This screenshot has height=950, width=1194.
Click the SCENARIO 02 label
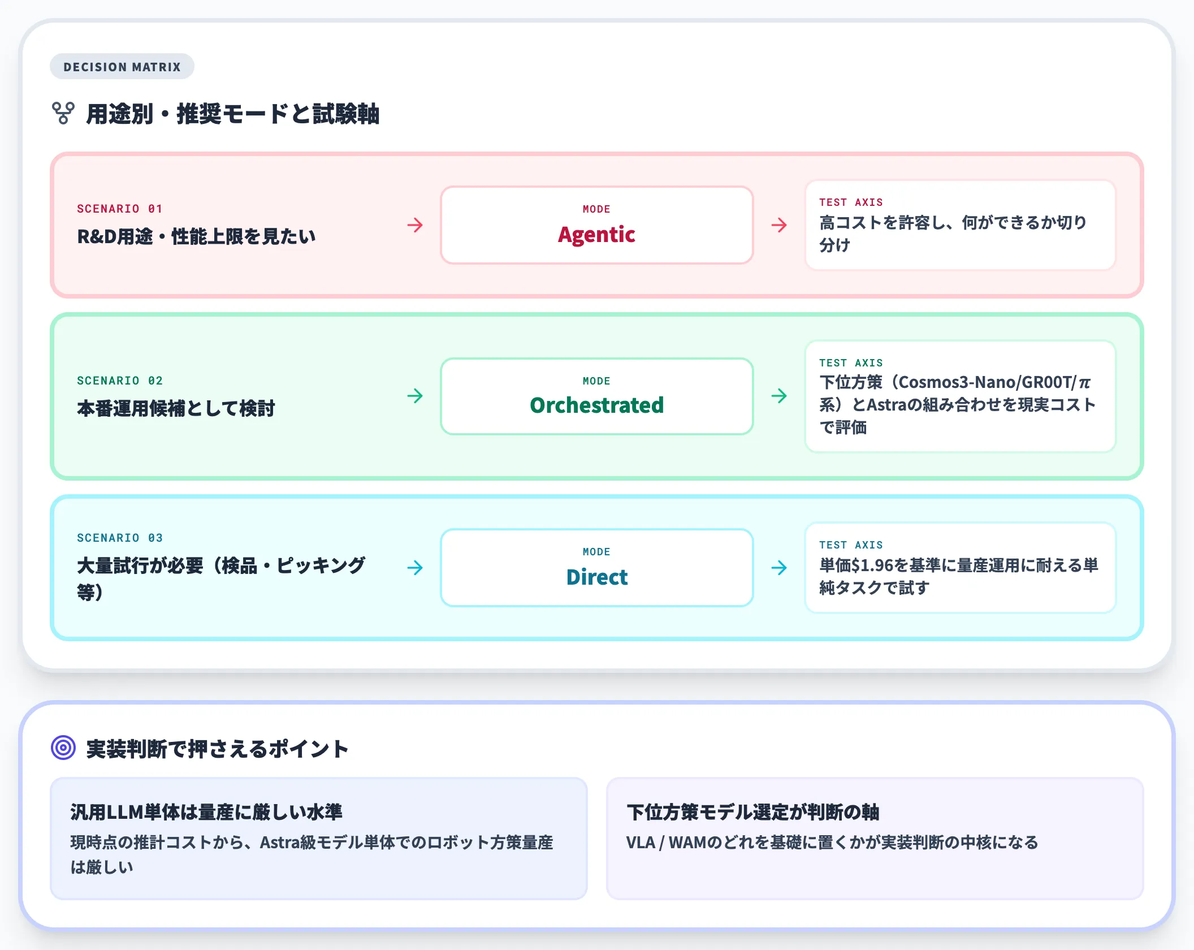coord(120,381)
